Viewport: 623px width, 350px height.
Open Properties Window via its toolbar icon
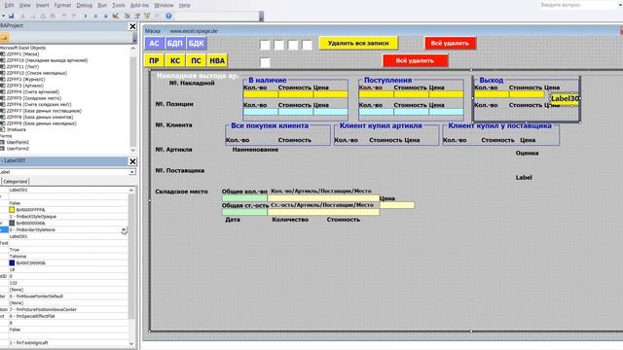[x=137, y=16]
